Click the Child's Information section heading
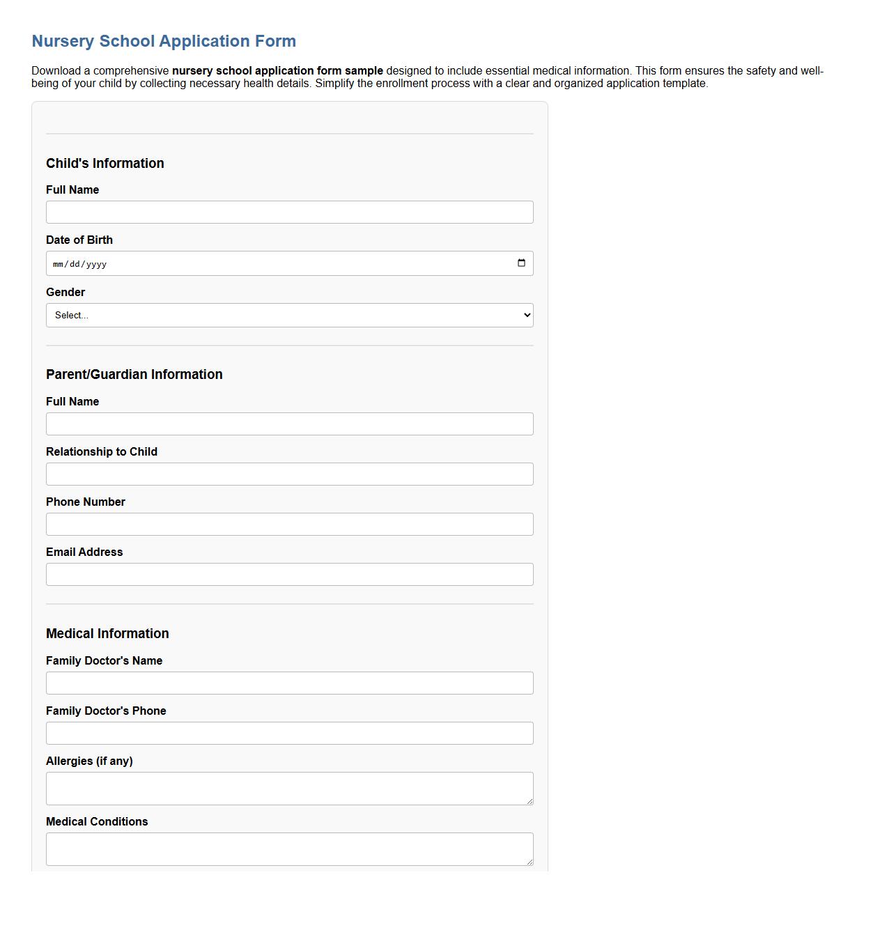Screen dimensions: 880x930 click(105, 163)
